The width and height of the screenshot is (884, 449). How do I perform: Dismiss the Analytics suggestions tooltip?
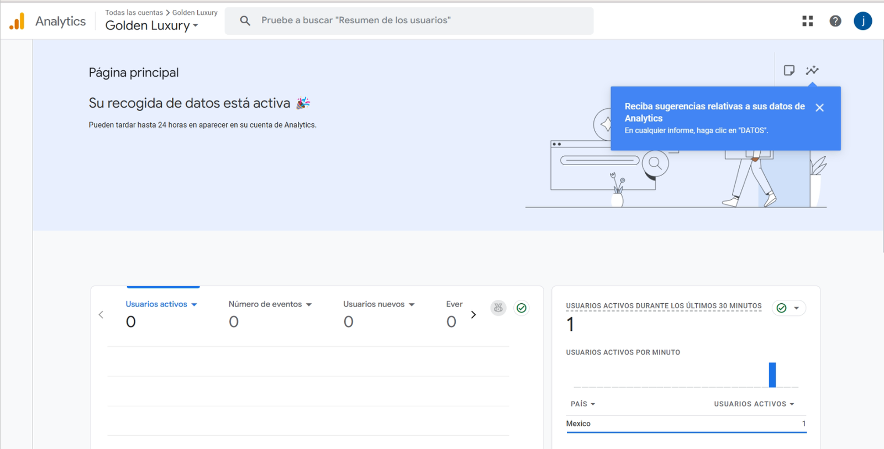pos(819,108)
